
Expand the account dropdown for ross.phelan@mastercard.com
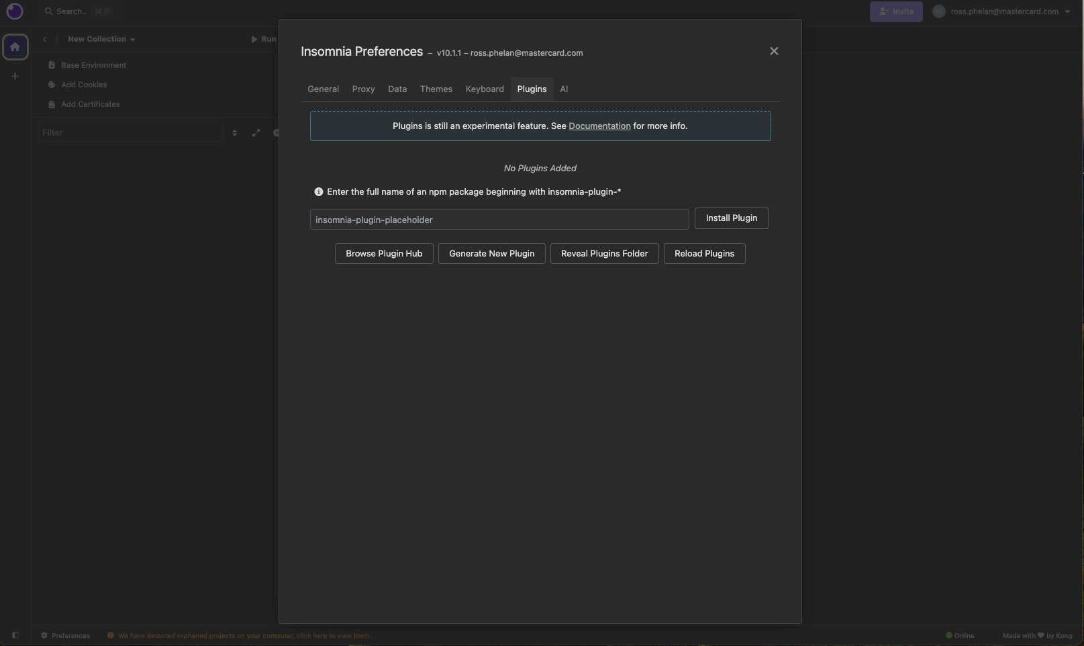pos(1067,11)
